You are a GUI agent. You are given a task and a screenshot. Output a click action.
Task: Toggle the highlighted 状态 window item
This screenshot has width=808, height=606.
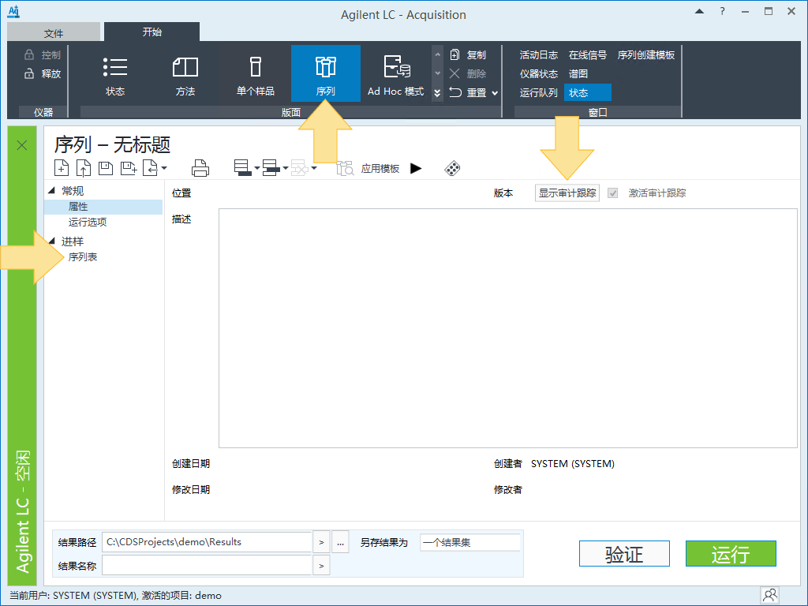587,93
